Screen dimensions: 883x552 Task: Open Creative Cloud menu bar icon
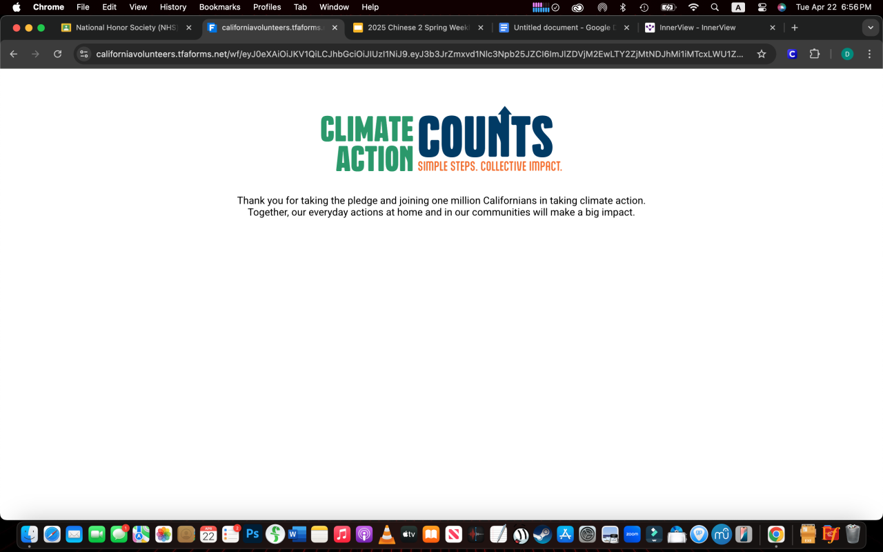[x=578, y=7]
